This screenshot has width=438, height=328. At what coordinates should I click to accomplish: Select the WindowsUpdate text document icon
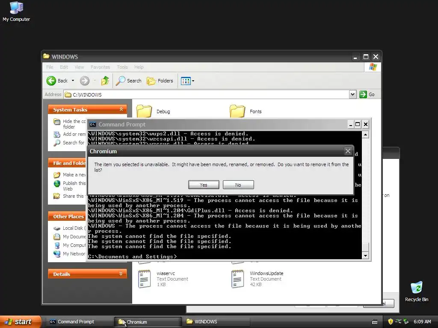coord(238,278)
